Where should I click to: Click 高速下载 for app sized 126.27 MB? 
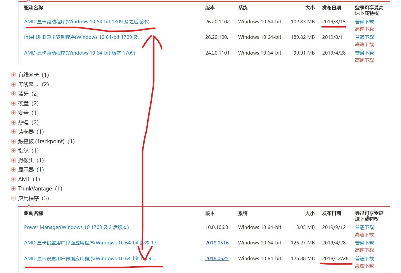point(364,250)
